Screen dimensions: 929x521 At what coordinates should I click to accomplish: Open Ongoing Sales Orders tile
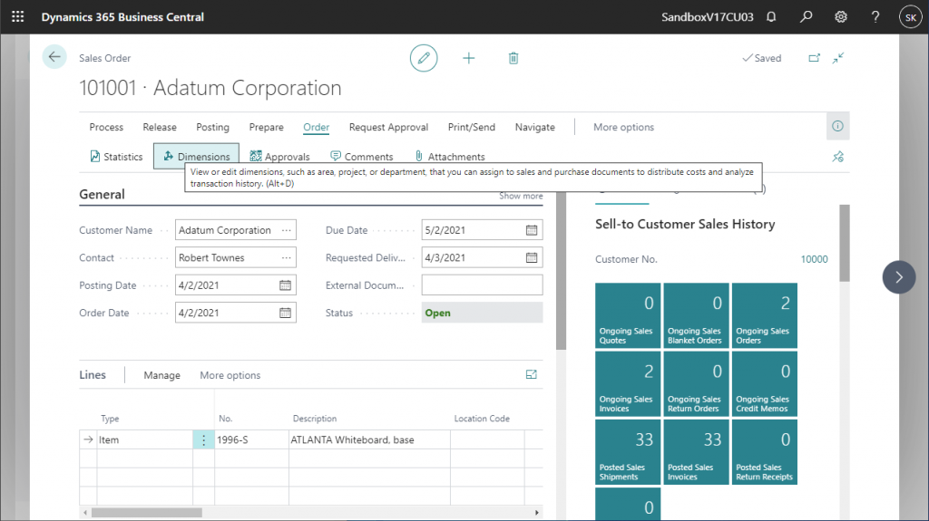[x=764, y=315]
